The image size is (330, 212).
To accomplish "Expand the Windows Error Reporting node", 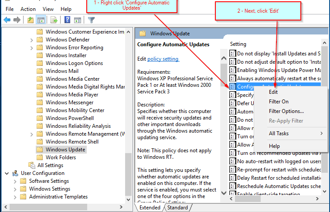I will click(x=31, y=48).
